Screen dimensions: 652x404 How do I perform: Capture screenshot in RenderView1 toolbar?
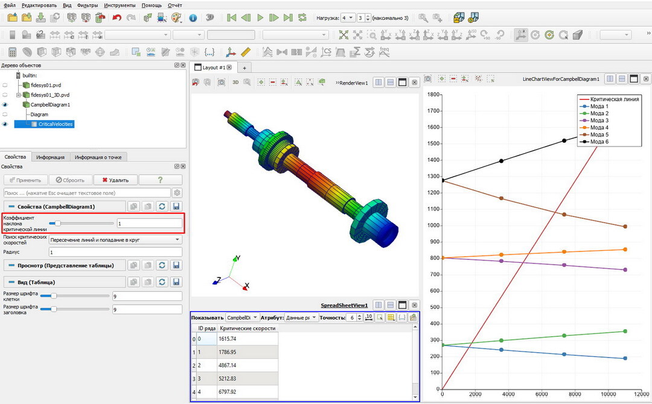[x=221, y=82]
